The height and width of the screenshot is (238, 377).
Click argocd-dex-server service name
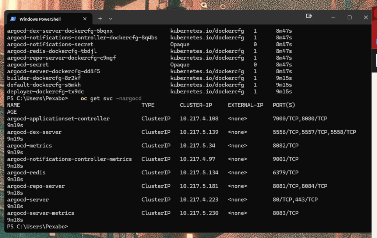34,132
